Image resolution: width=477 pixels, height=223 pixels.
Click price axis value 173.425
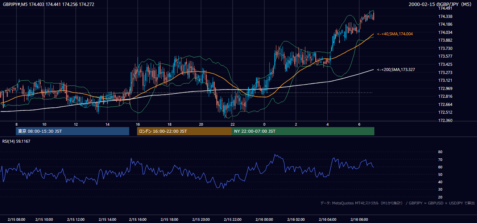click(x=445, y=64)
